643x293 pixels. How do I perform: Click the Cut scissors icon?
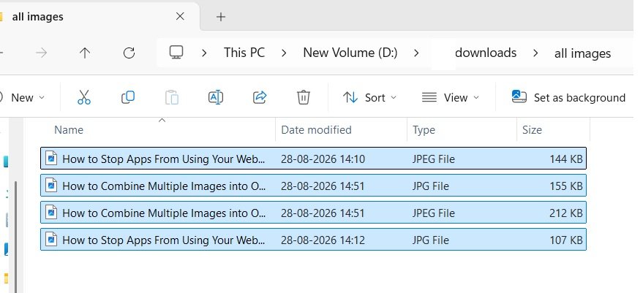click(x=83, y=97)
